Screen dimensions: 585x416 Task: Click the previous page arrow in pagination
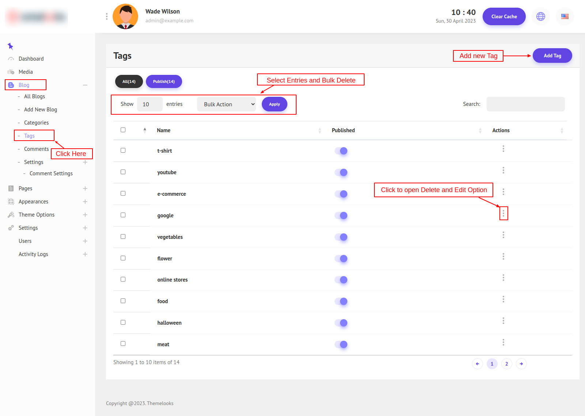coord(477,364)
